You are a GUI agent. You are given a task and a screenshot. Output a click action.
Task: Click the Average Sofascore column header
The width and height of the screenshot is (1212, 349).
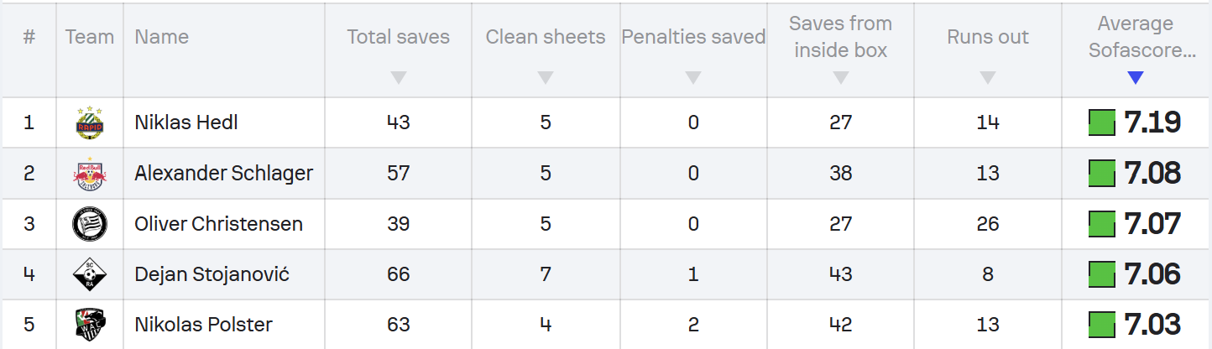(x=1141, y=38)
